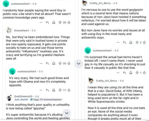The image size is (149, 121).
Task: Click Crafty_Art_Berry's avatar above the z!o comment
Action: [91, 80]
